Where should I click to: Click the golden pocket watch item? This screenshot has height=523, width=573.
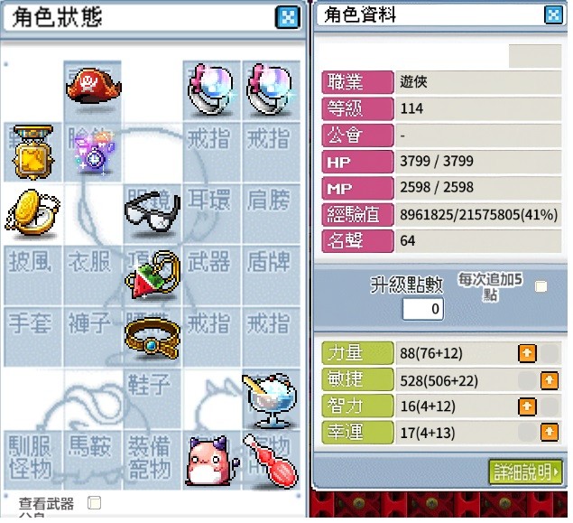[32, 213]
